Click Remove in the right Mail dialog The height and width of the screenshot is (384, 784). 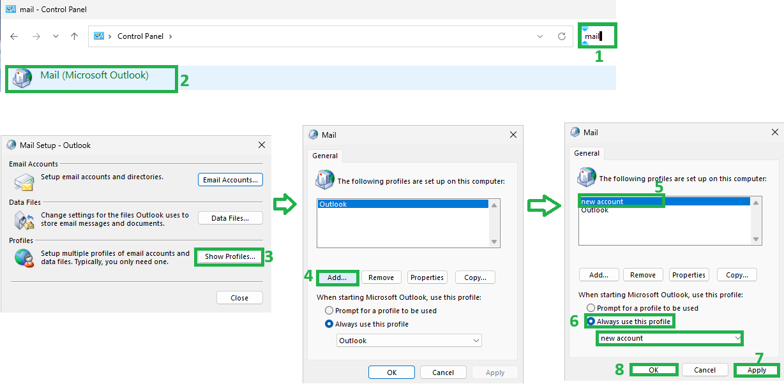point(643,275)
